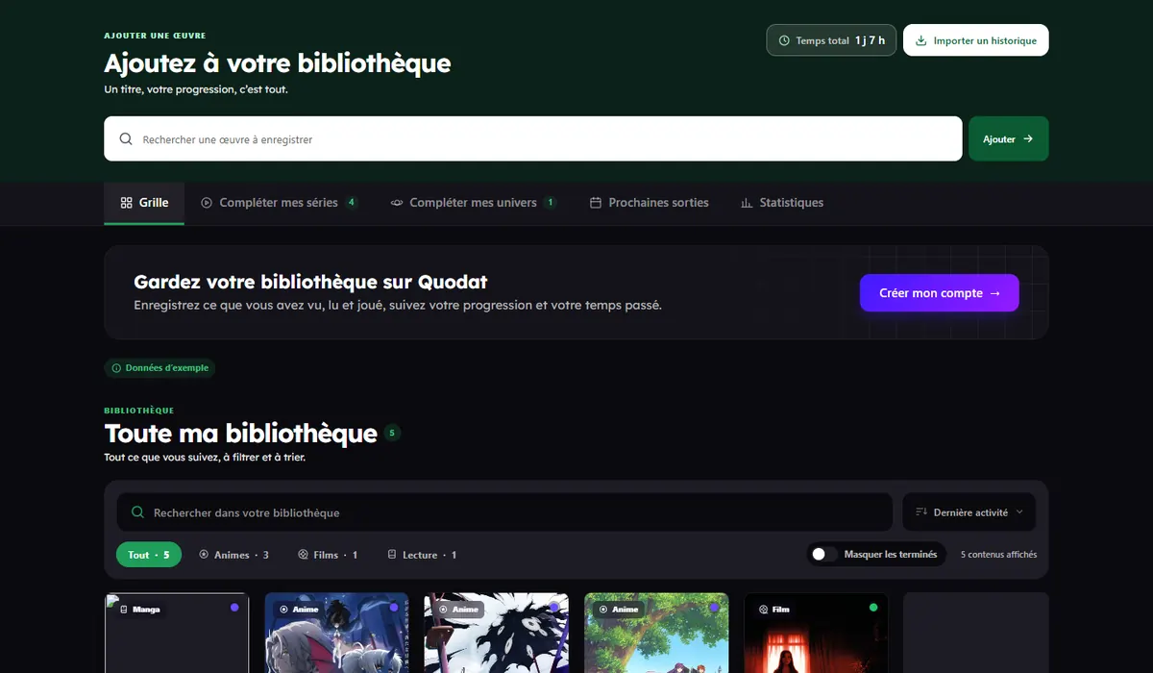This screenshot has height=673, width=1153.
Task: Click the planet icon beside Compléter mes univers
Action: coord(397,203)
